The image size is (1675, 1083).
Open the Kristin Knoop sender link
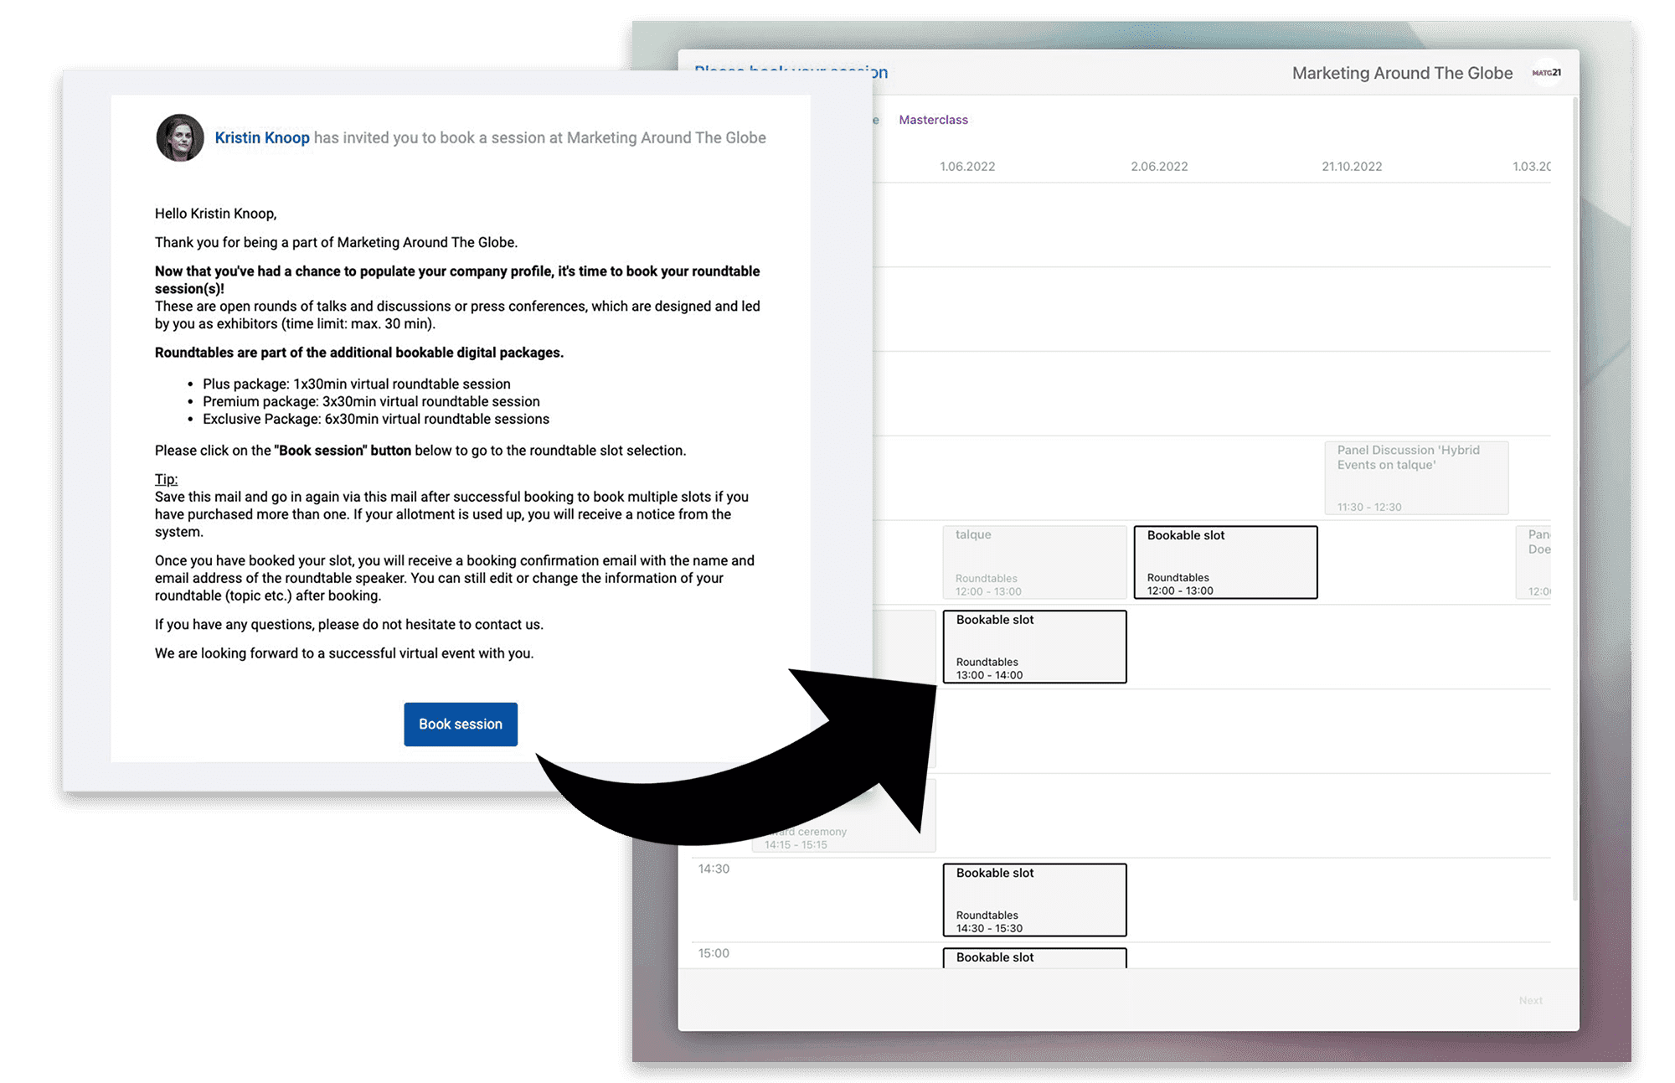click(x=262, y=138)
